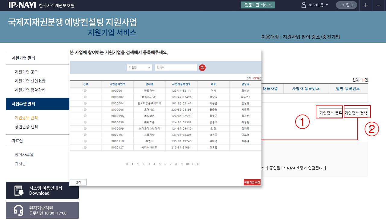Download the 시스템 이용안내서 guide
This screenshot has height=220, width=386.
pos(42,190)
